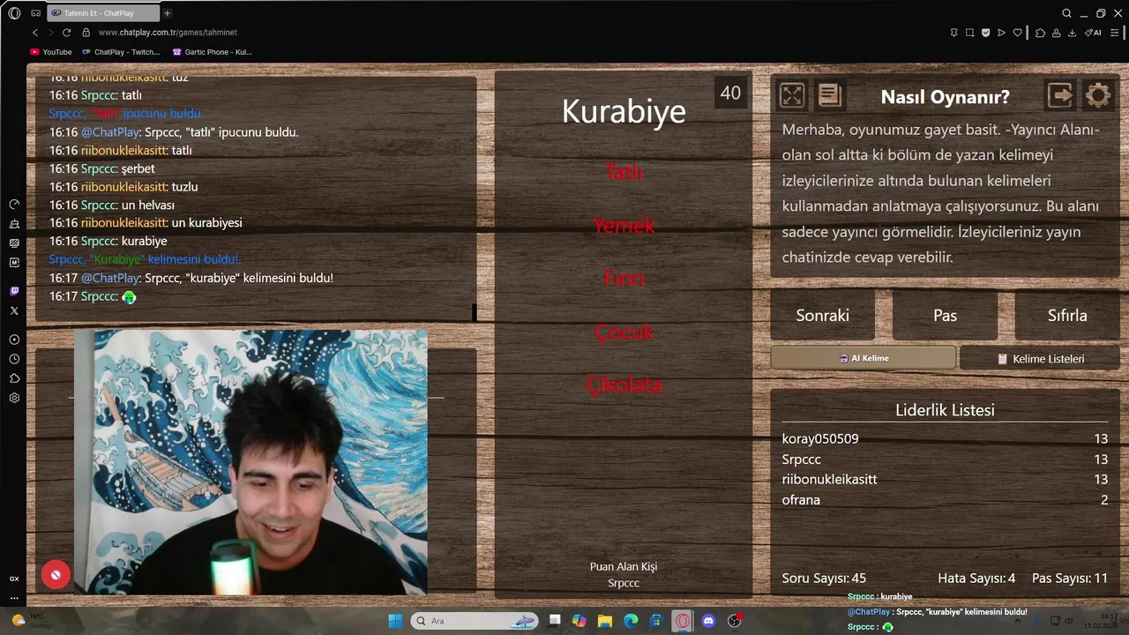1129x635 pixels.
Task: Click the Windows taskbar search box
Action: point(475,621)
